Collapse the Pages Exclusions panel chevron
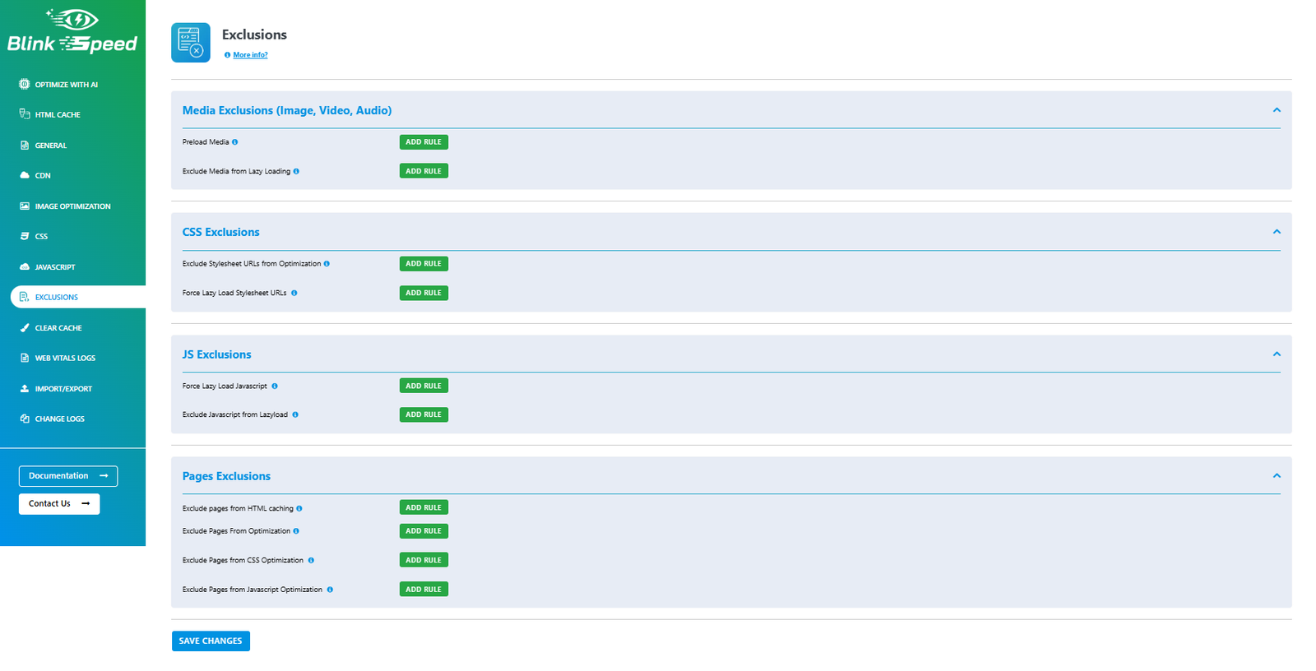 click(1277, 476)
